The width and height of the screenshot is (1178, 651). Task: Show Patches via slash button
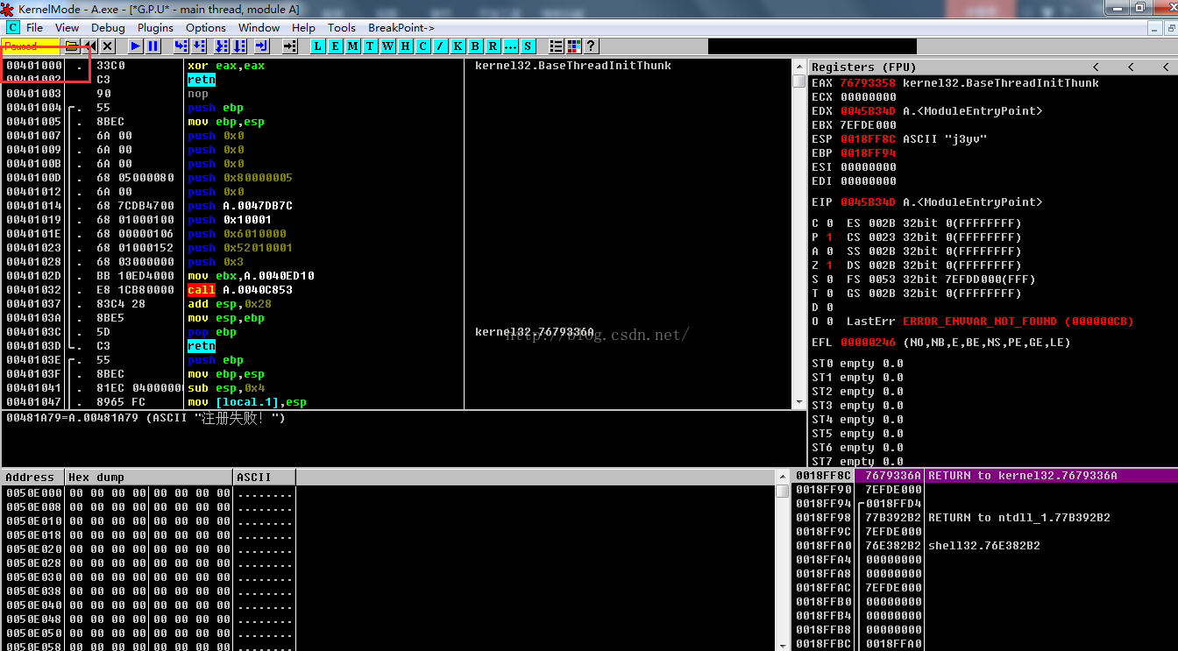440,46
